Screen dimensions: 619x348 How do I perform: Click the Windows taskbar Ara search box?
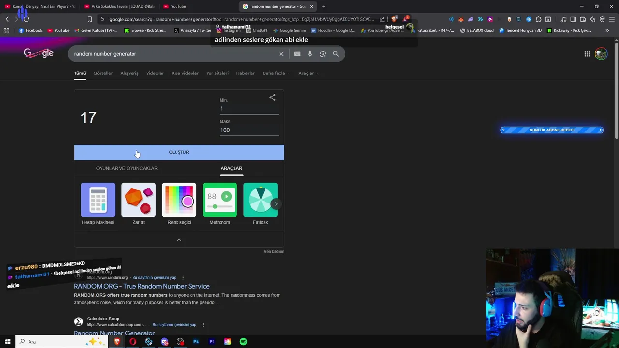point(62,342)
